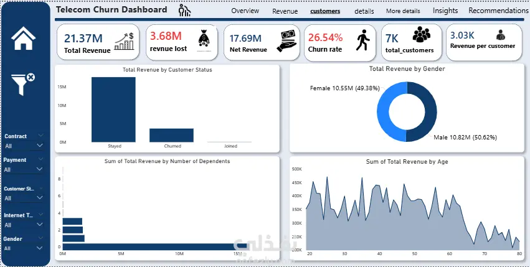The height and width of the screenshot is (267, 530).
Task: Click the Home icon in sidebar
Action: point(23,39)
